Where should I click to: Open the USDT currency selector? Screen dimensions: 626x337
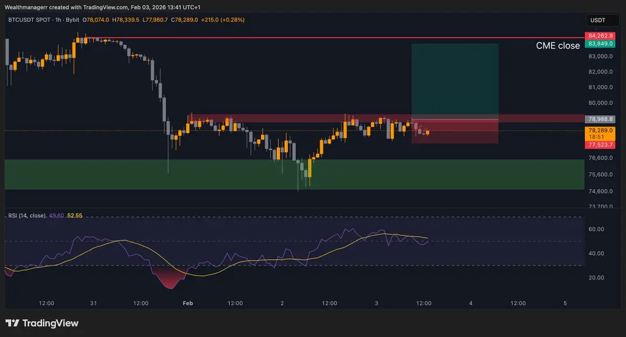[x=602, y=20]
